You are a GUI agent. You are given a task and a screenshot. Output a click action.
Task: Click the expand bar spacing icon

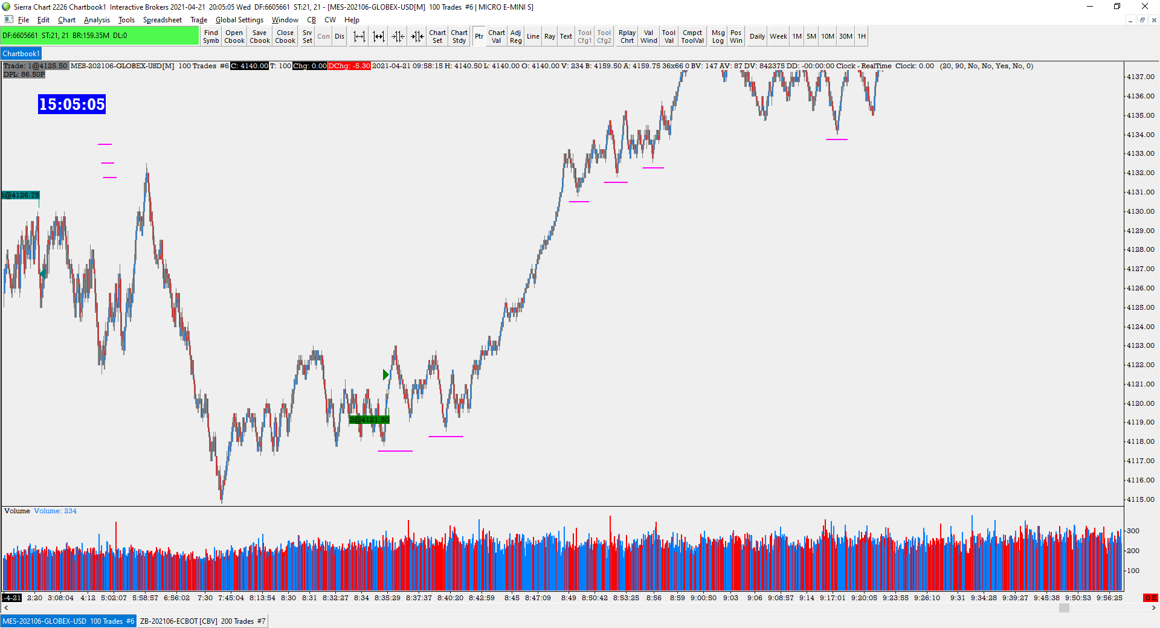(359, 36)
